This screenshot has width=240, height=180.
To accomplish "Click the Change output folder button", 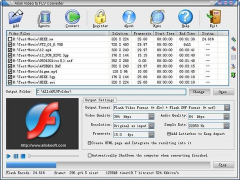I will [x=199, y=92].
